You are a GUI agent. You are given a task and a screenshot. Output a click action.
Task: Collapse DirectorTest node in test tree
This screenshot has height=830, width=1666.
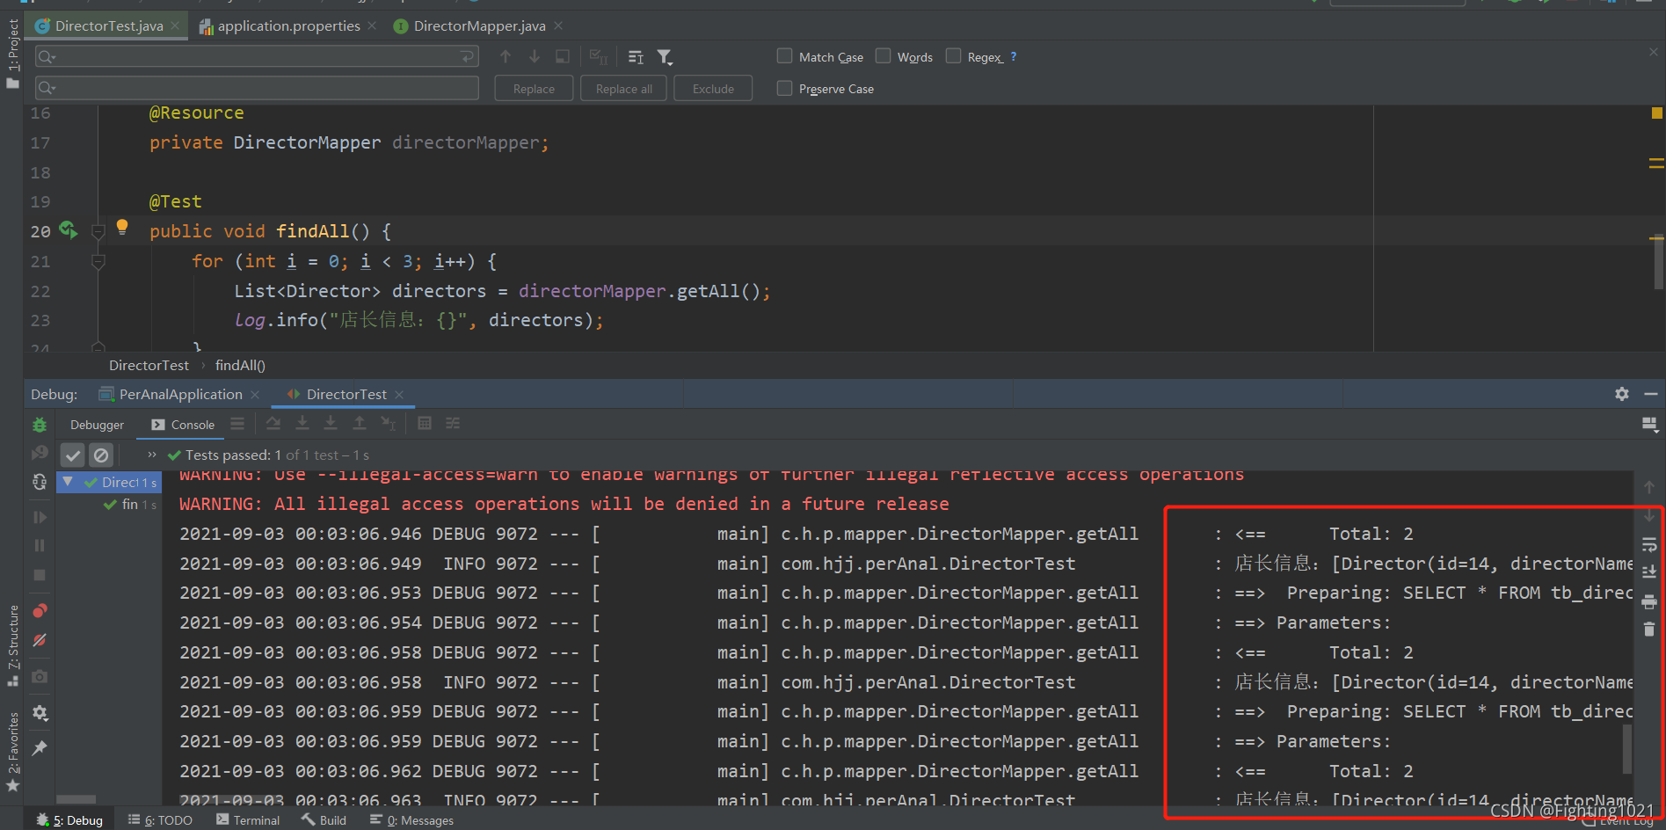click(68, 481)
